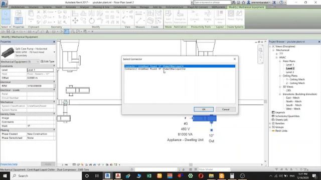Open the AutoCAD icon in the taskbar
The image size is (321, 180).
coord(118,175)
